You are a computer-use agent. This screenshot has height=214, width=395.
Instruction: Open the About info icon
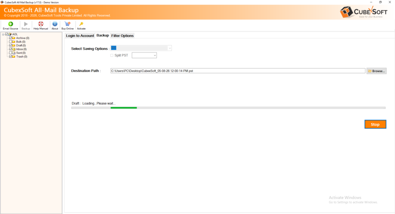click(55, 24)
